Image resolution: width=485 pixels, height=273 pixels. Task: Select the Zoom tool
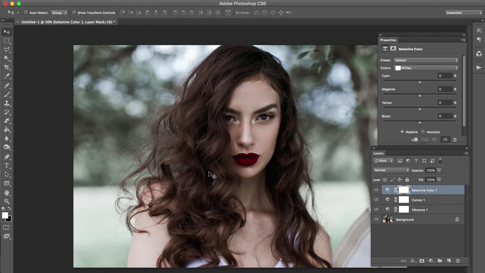point(7,201)
